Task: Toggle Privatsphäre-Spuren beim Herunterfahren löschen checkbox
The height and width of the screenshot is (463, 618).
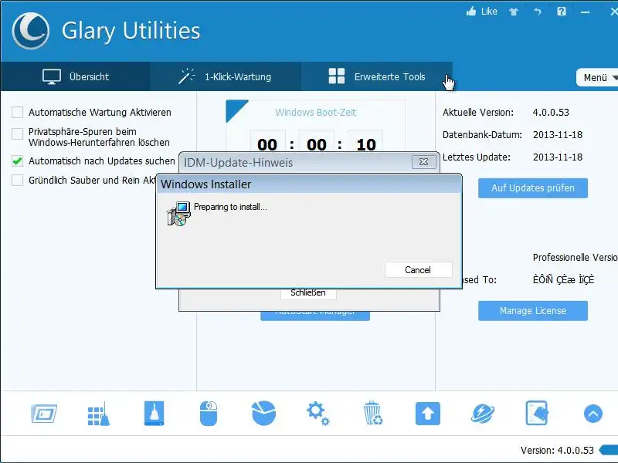Action: (x=17, y=133)
